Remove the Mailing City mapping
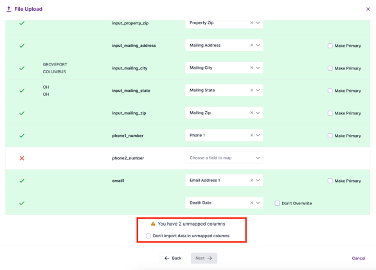This screenshot has width=376, height=270. point(251,67)
